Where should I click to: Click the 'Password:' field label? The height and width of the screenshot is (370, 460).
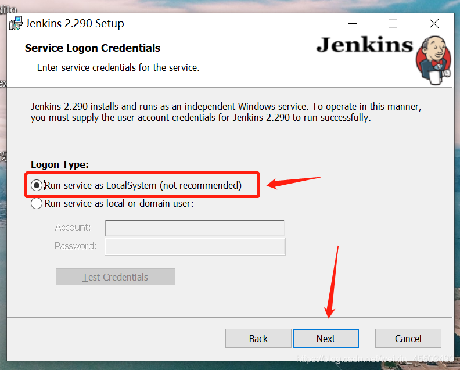76,246
